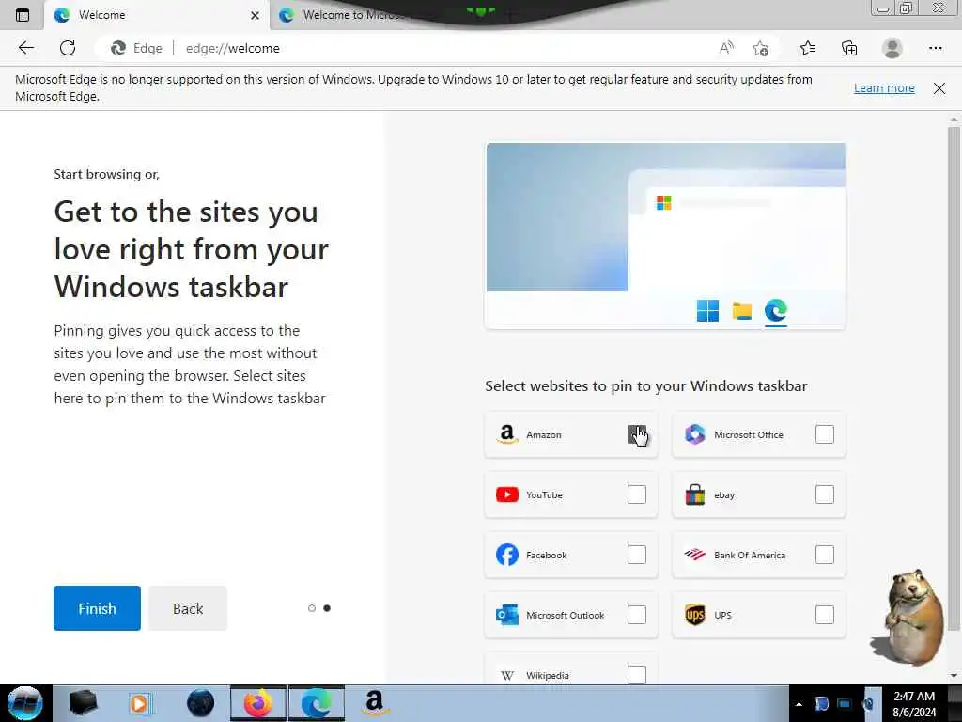Add this page to favorites star icon
The image size is (962, 722).
pos(761,48)
